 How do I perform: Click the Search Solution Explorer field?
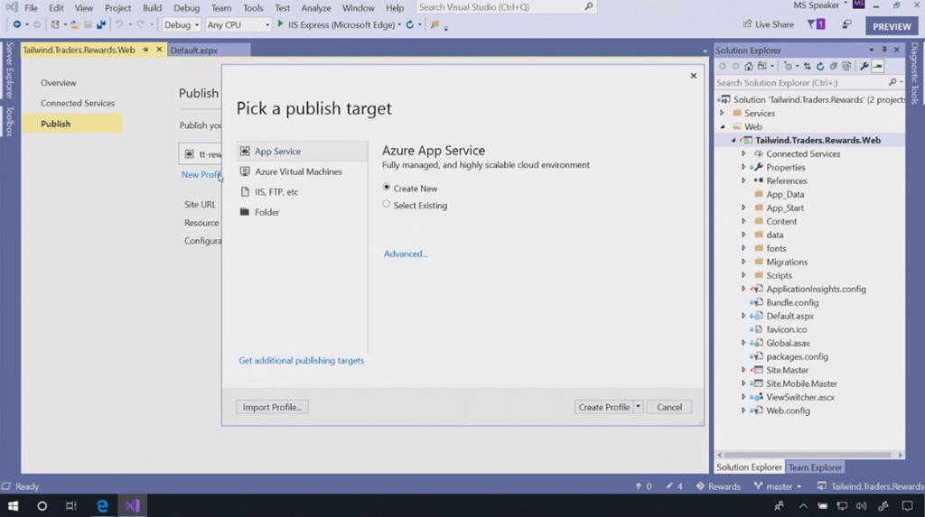[799, 82]
